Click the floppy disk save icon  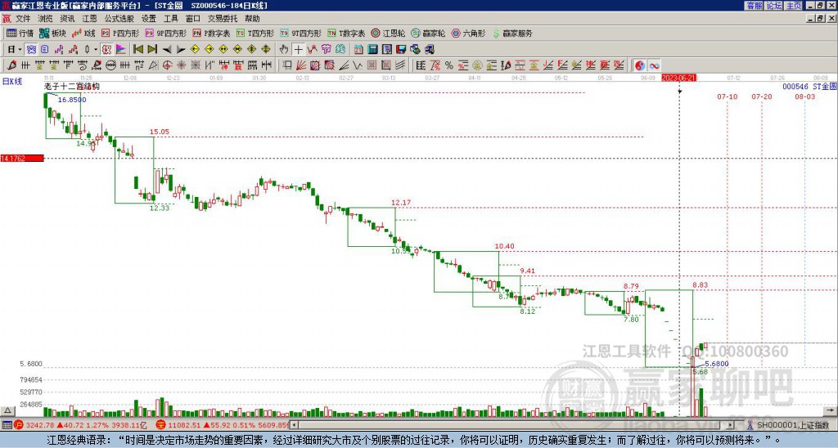(401, 50)
